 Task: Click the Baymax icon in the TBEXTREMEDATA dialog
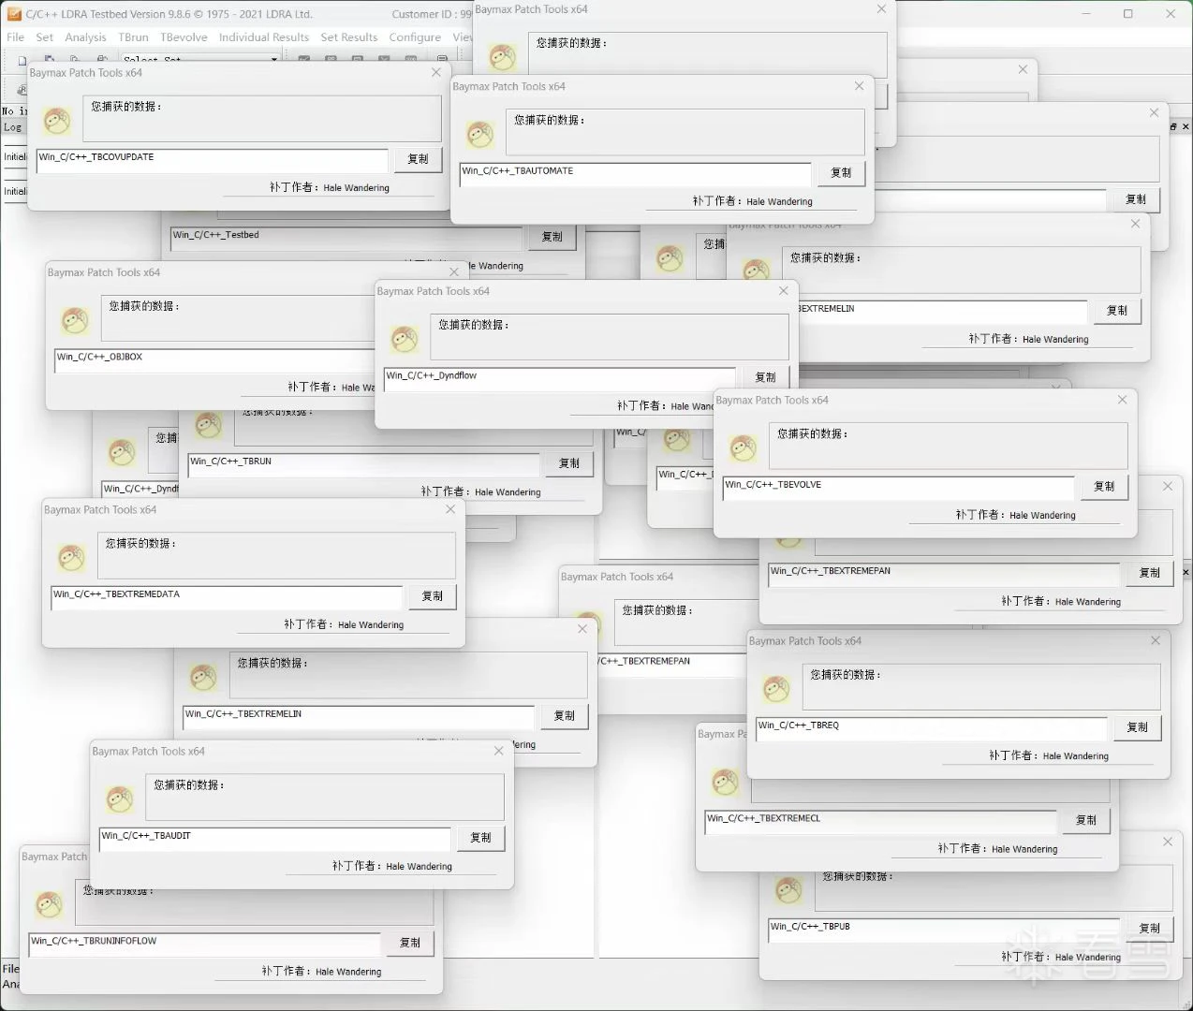click(71, 558)
